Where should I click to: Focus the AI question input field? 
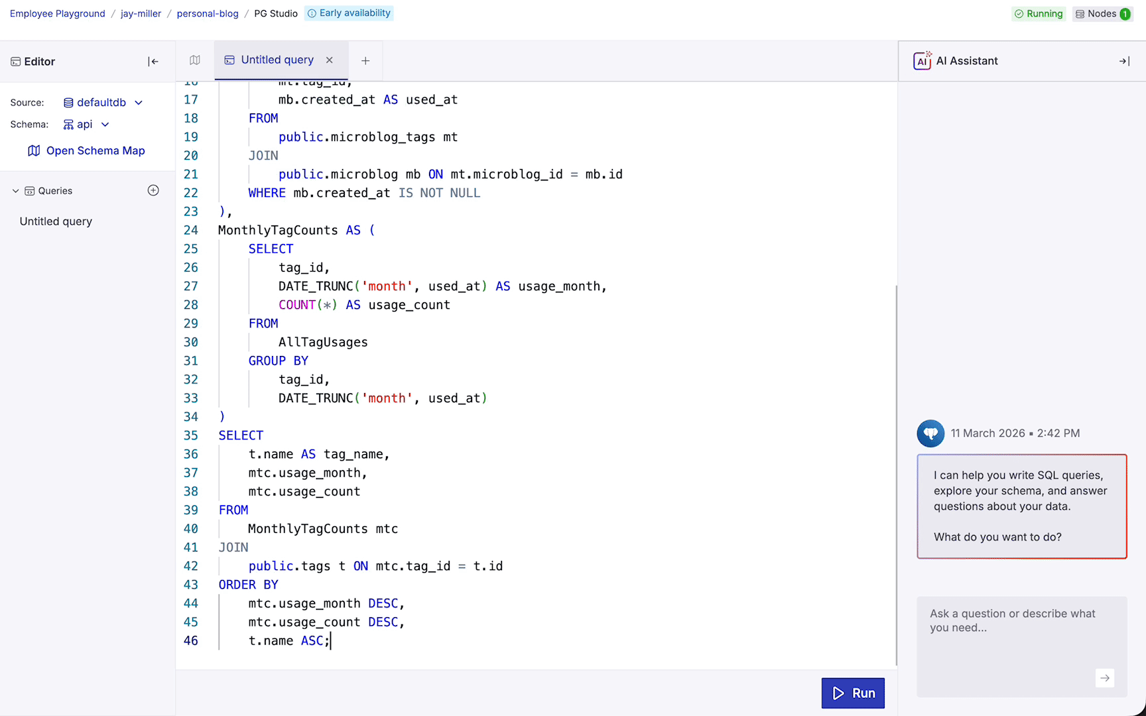tap(1021, 646)
